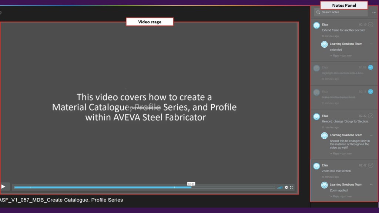Click the search magnifier icon in notes
This screenshot has width=379, height=213.
[x=318, y=12]
